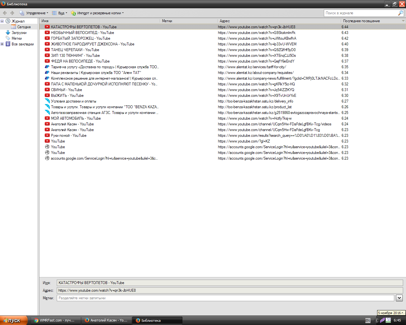
Task: Click the Метки tags input field
Action: [225, 298]
